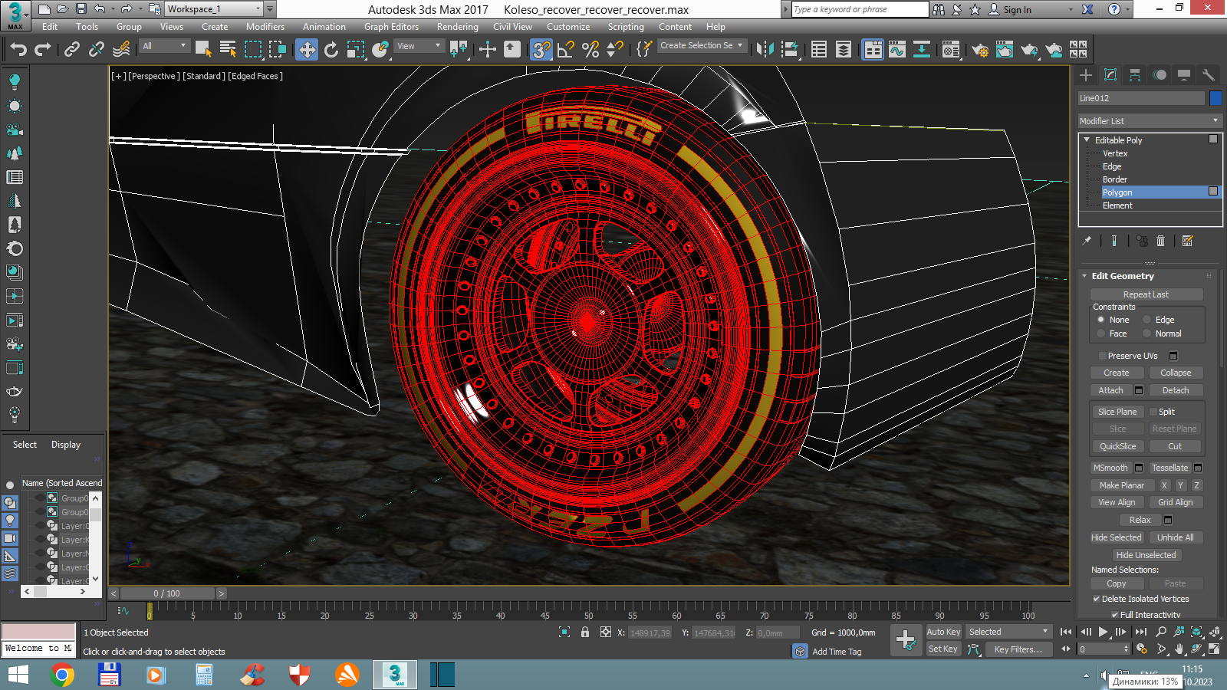Open the Create command panel tab
Image resolution: width=1227 pixels, height=690 pixels.
coord(1086,74)
